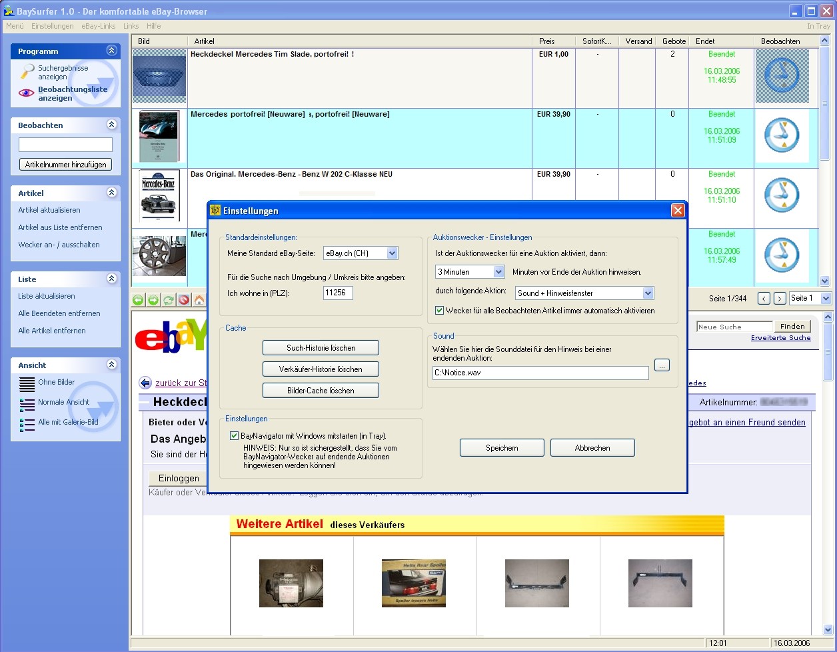Screen dimensions: 837x652
Task: Click alarm clock icon in Heckdeckel row
Action: coord(782,75)
